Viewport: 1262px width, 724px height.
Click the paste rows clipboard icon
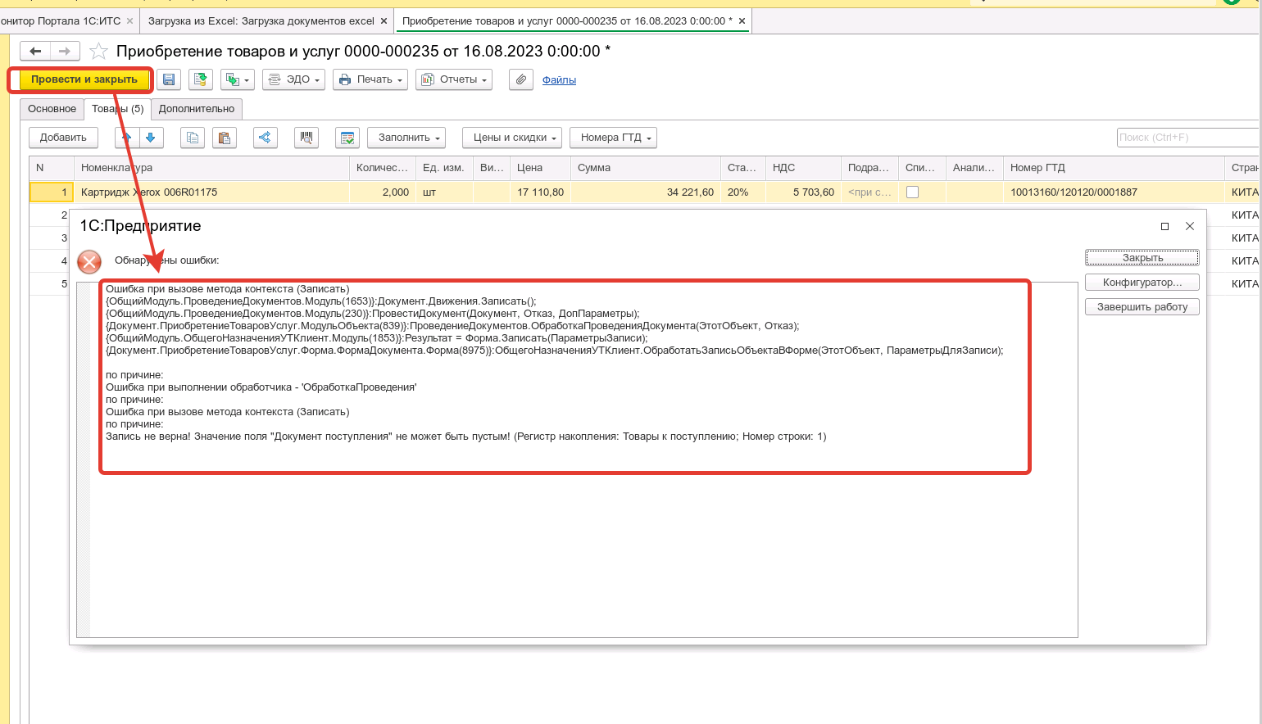225,138
